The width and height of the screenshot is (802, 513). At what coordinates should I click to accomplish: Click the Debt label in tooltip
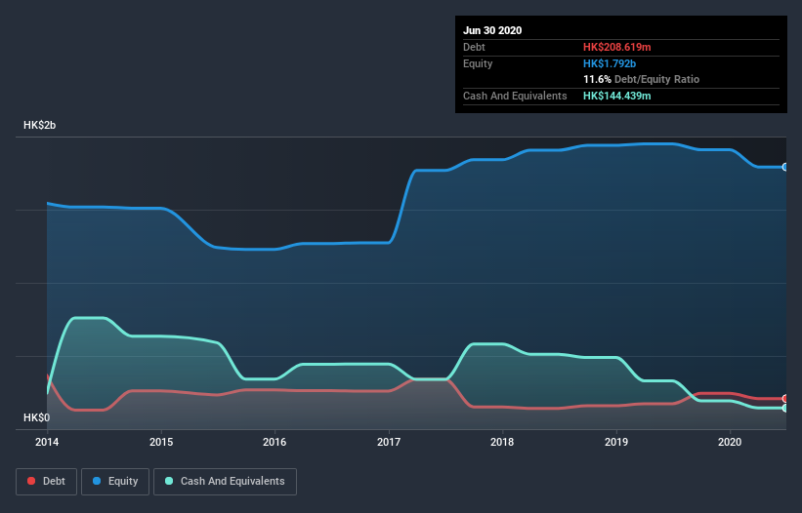tap(474, 47)
